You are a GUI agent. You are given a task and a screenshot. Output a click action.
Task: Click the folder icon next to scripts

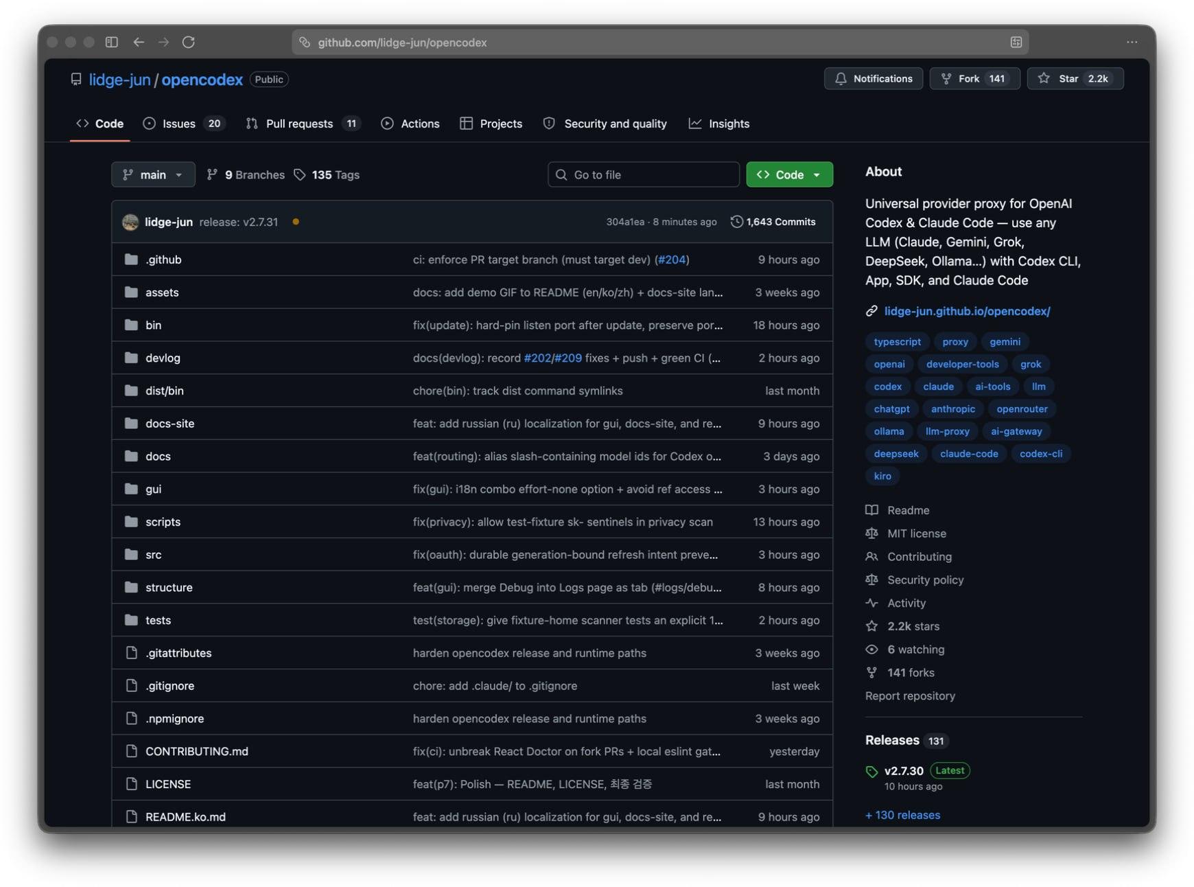tap(131, 522)
